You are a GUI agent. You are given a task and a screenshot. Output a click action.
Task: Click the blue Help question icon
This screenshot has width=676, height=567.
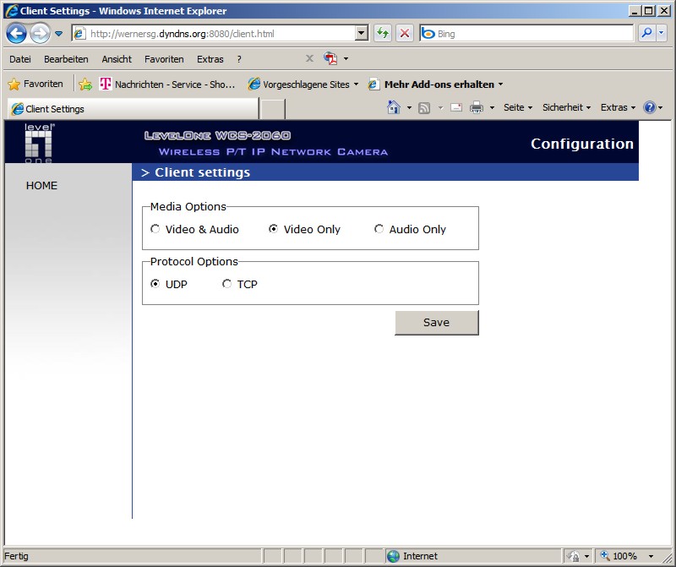point(650,107)
